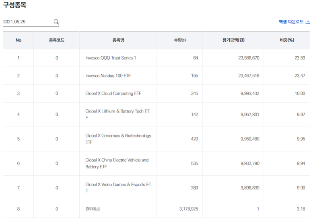Click Invesco QQQ Trust Series 1 row name
Screen dimensions: 311x220
pos(111,58)
